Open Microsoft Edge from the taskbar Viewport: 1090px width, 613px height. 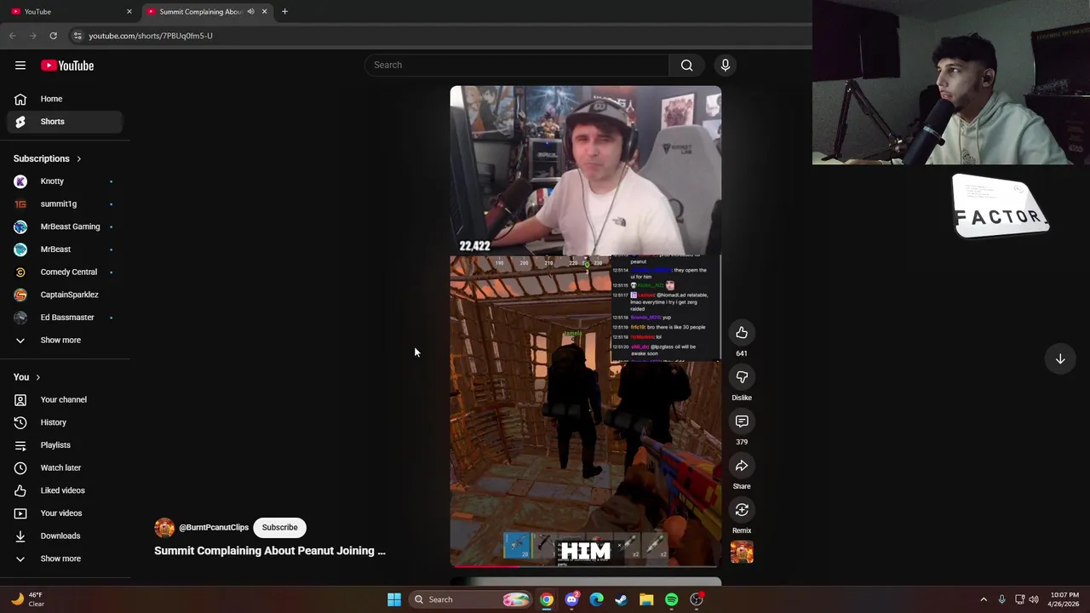point(597,599)
